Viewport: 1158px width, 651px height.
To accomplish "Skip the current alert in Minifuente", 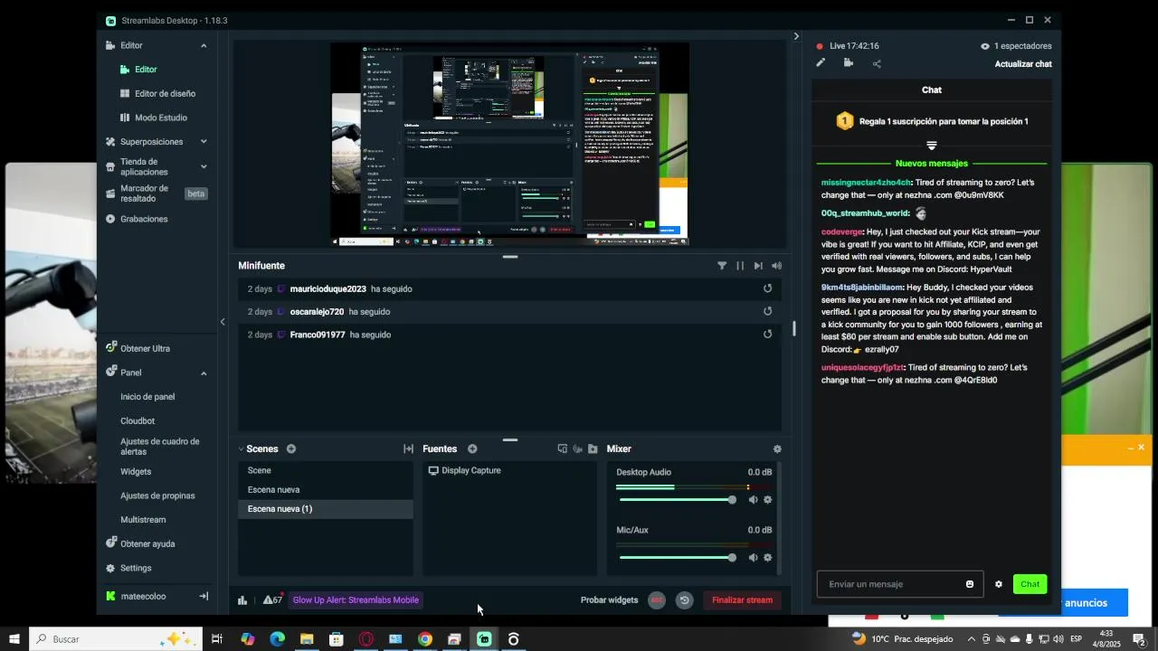I will coord(758,266).
